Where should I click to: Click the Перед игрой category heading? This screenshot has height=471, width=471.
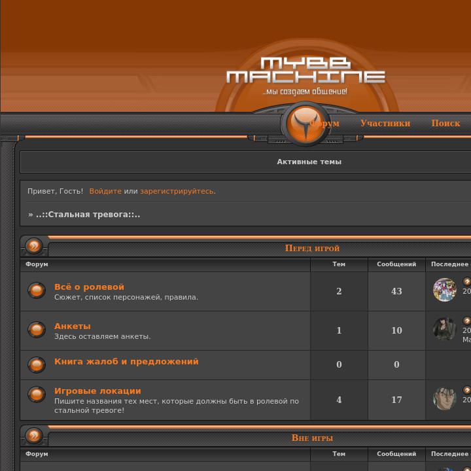pyautogui.click(x=312, y=248)
